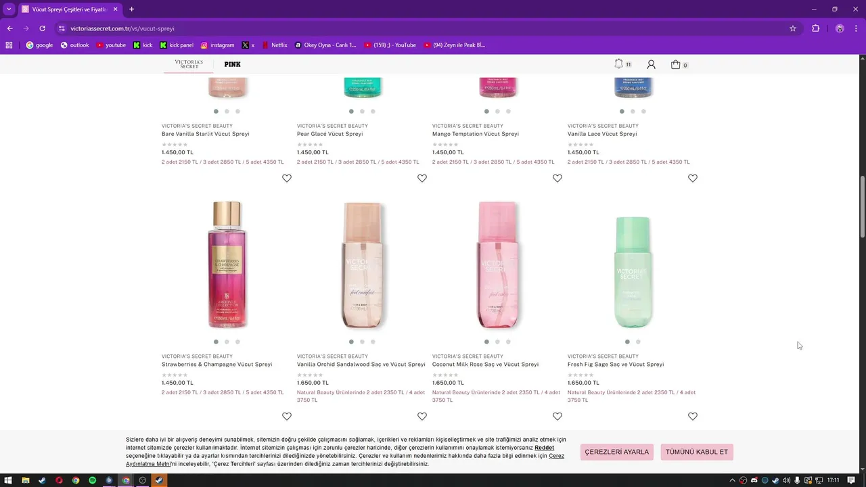Select third image dot above Pear Glacé
The height and width of the screenshot is (487, 866).
point(373,111)
